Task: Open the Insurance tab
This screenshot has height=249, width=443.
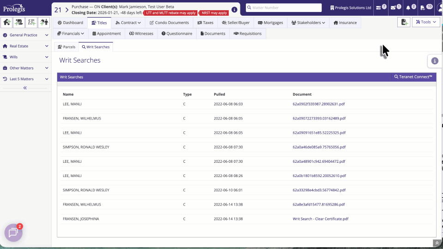Action: [345, 23]
